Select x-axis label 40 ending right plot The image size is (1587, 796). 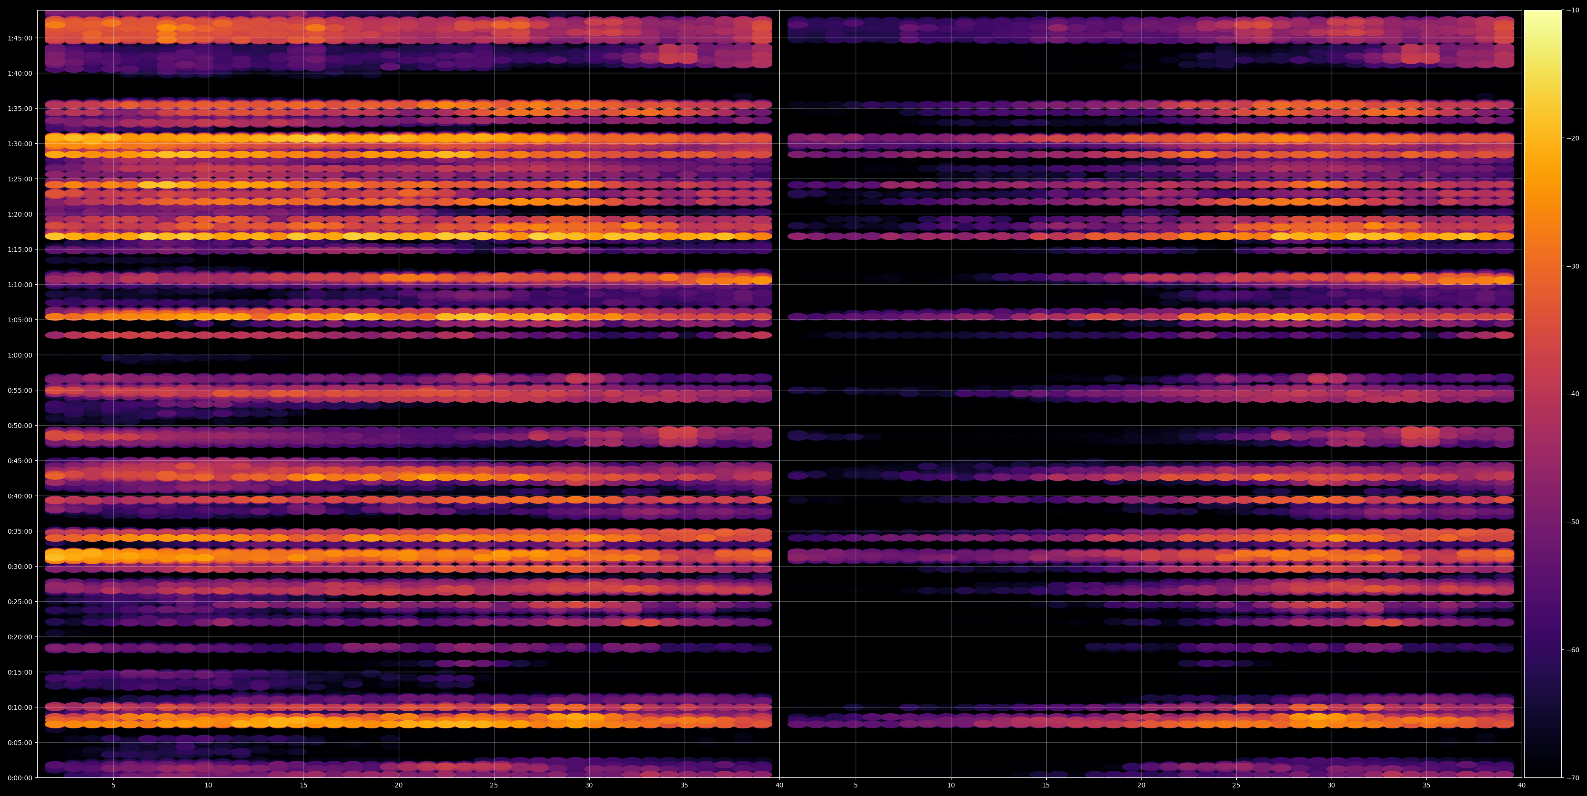click(1522, 786)
